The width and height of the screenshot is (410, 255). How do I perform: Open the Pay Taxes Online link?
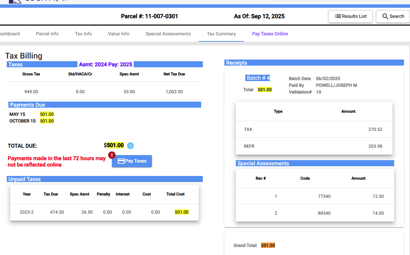[x=270, y=34]
